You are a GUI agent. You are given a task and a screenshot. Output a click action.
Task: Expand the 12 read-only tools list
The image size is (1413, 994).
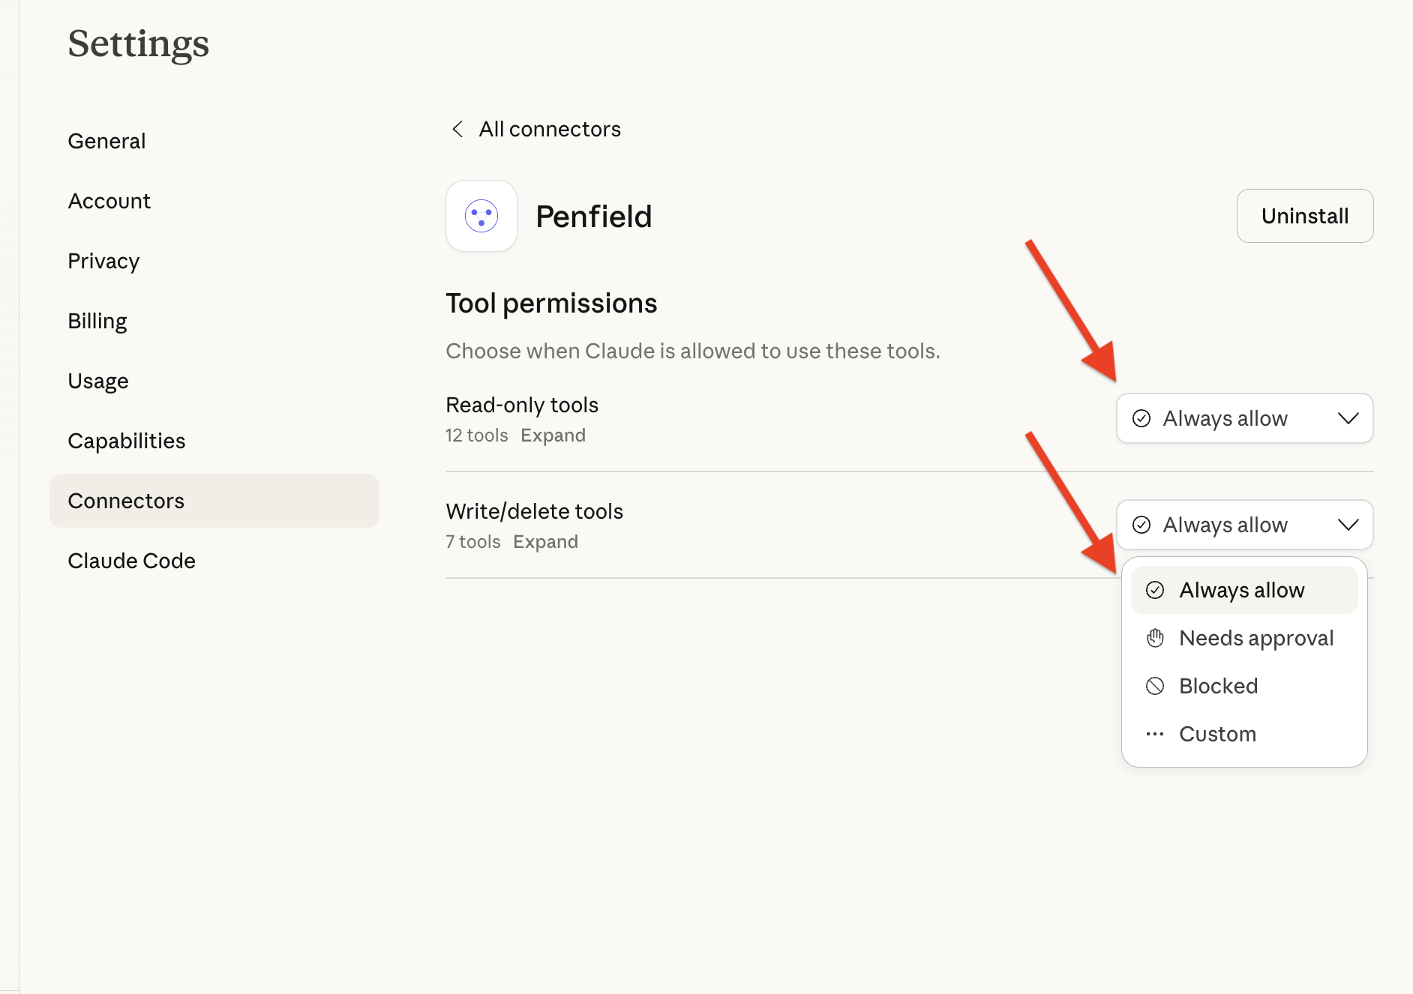tap(553, 436)
